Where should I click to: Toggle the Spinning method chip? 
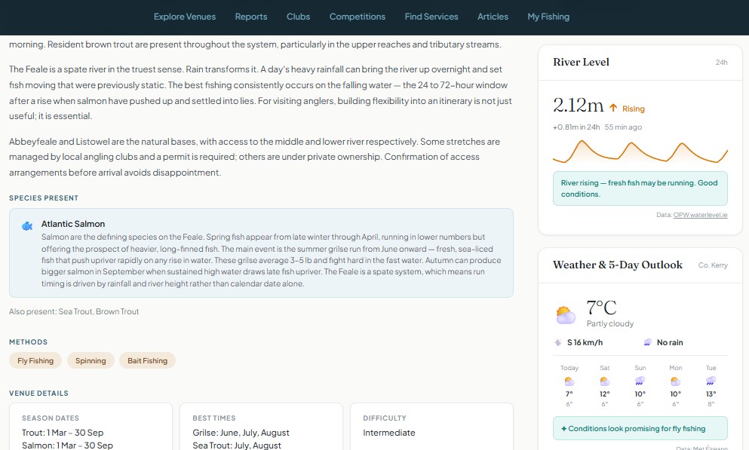pyautogui.click(x=91, y=360)
